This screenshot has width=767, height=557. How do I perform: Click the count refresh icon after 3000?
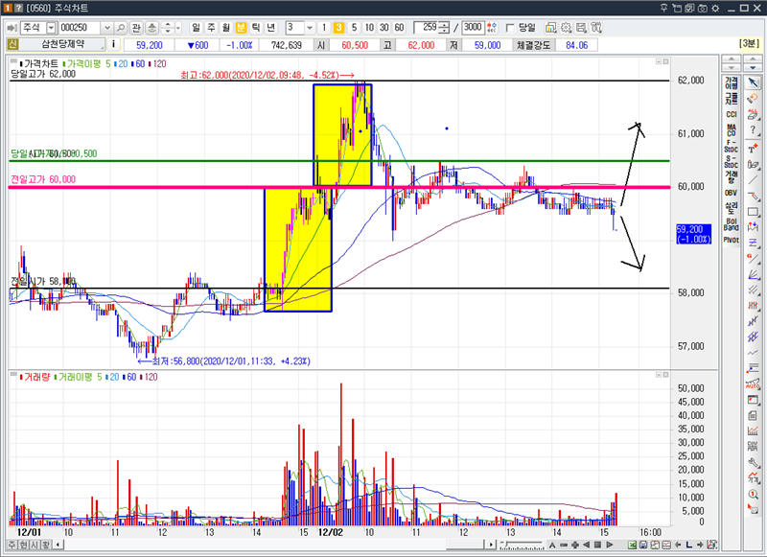[492, 28]
